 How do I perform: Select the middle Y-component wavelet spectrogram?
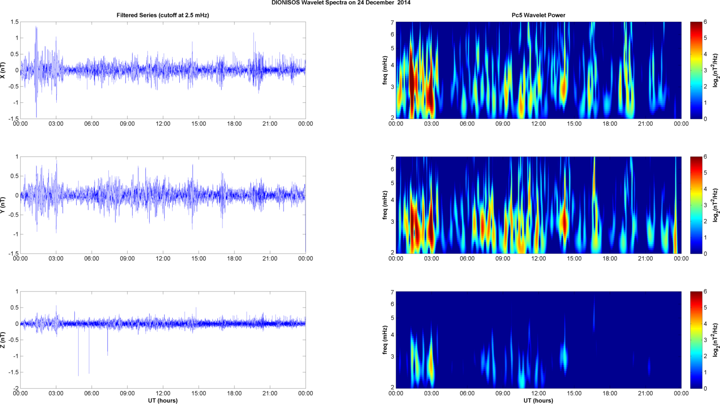(538, 205)
